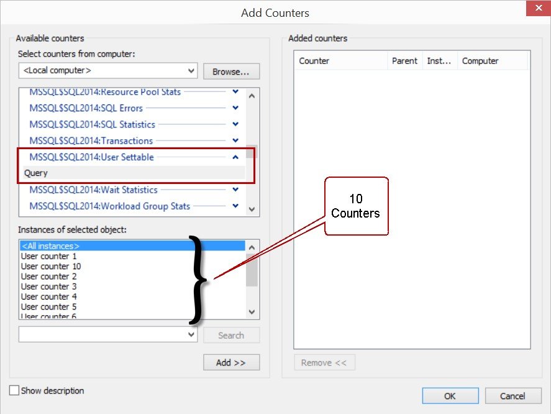Select the MSSQL$SQL2014:SQL Statistics object
Viewport: 551px width, 414px height.
[x=92, y=124]
